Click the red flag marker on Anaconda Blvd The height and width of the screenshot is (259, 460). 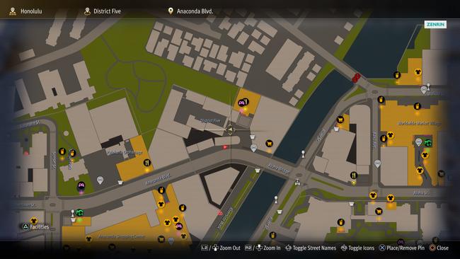pos(225,147)
